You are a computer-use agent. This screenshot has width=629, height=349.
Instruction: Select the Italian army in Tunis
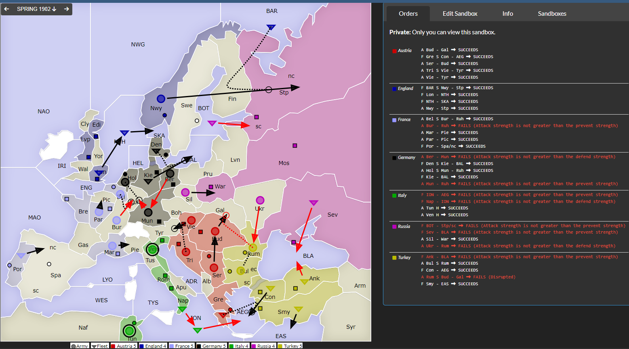129,331
